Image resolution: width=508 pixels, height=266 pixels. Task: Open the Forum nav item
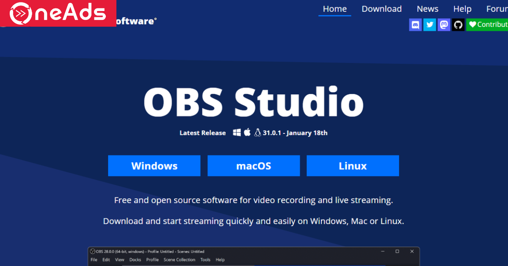[497, 9]
